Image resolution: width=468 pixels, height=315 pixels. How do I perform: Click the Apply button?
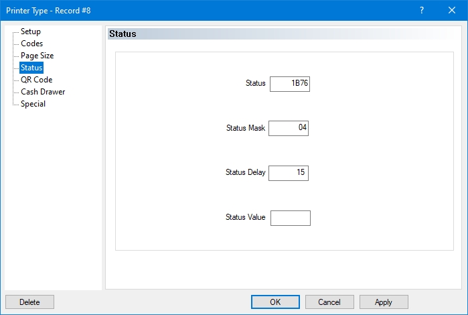click(384, 302)
